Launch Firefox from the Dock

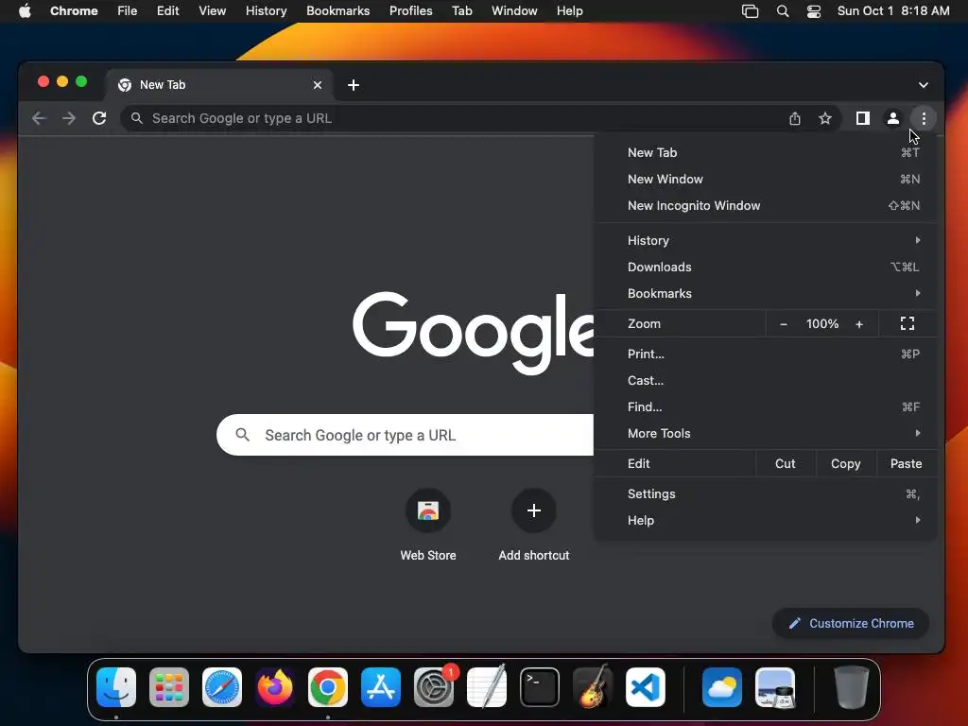(x=275, y=687)
